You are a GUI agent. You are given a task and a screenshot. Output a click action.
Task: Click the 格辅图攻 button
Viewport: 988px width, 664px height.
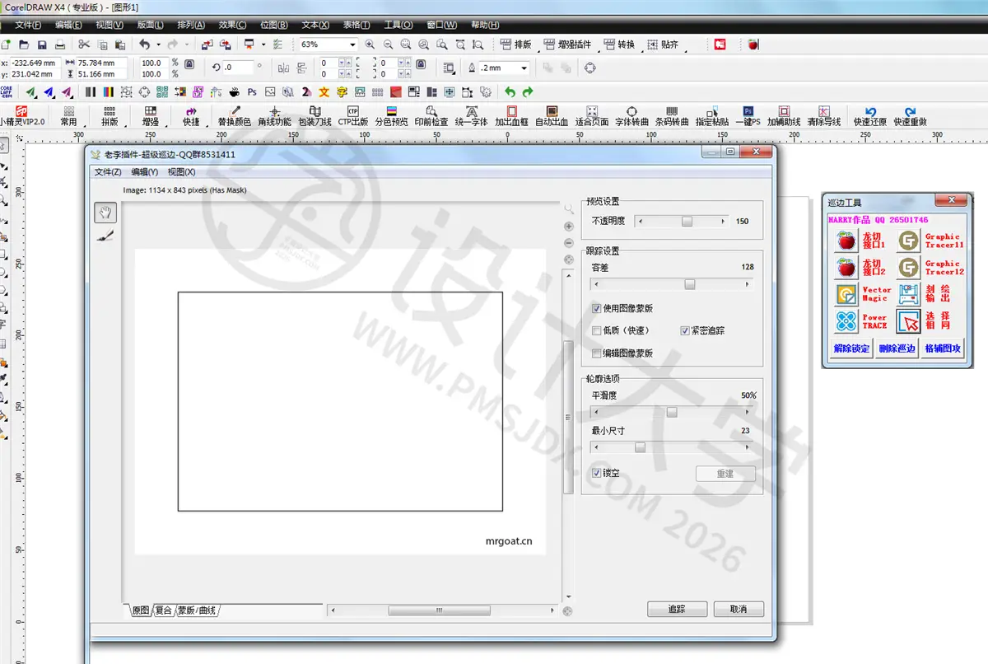click(942, 348)
